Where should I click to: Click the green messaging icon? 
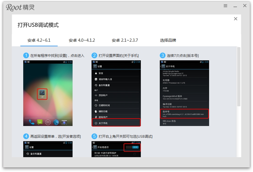(x=40, y=122)
